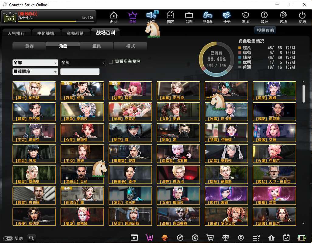
Task: Select the 武器 sub-tab
Action: coord(29,46)
